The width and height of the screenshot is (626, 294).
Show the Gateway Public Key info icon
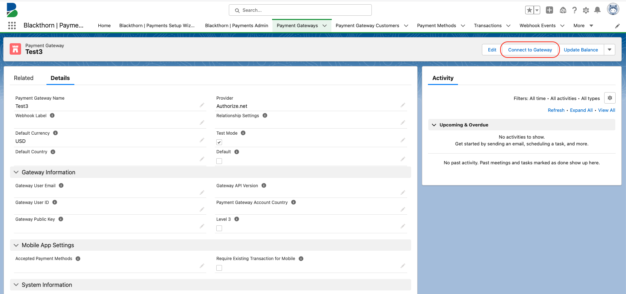coord(61,219)
